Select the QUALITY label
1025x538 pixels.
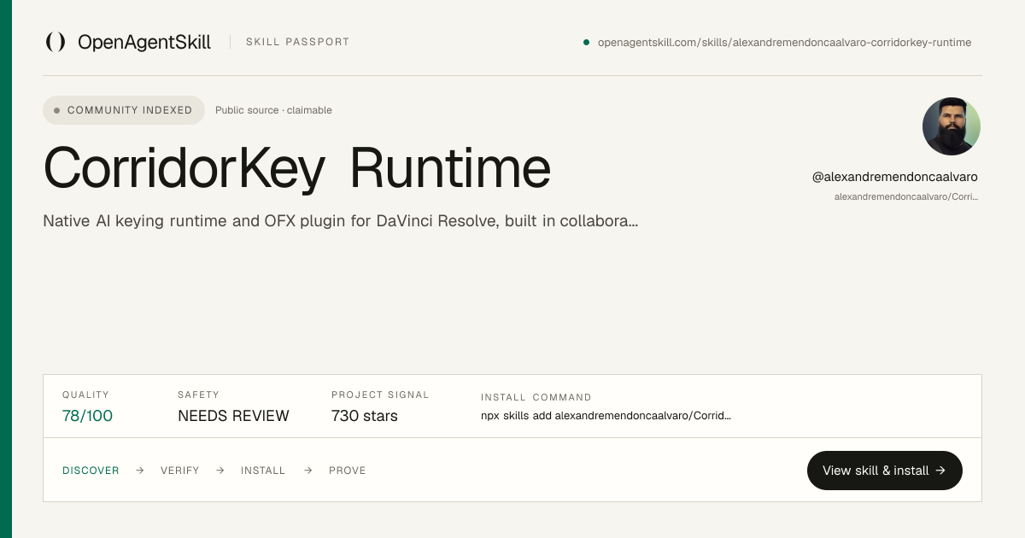[x=85, y=395]
